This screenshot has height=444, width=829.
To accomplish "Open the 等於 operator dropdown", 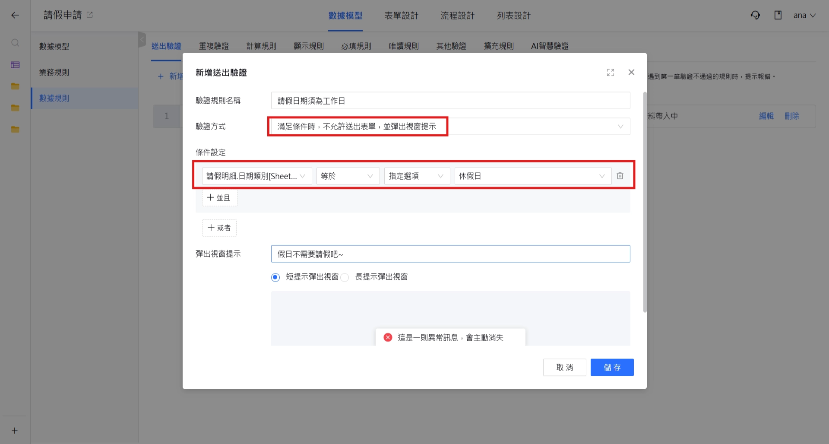I will 348,176.
